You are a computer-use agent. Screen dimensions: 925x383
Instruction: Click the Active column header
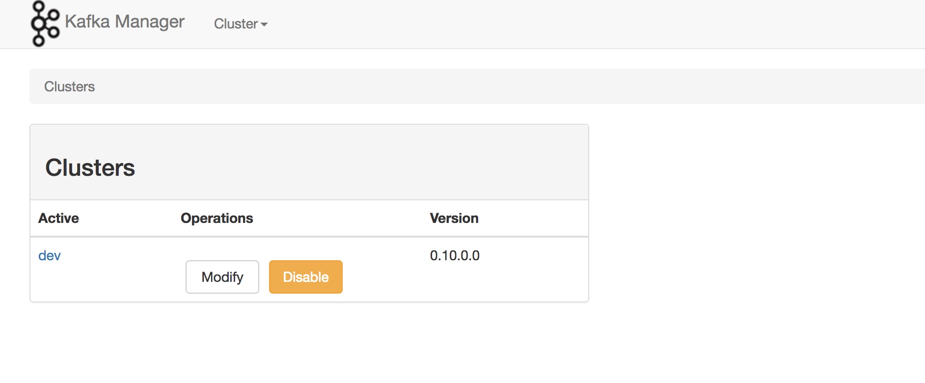[x=58, y=218]
